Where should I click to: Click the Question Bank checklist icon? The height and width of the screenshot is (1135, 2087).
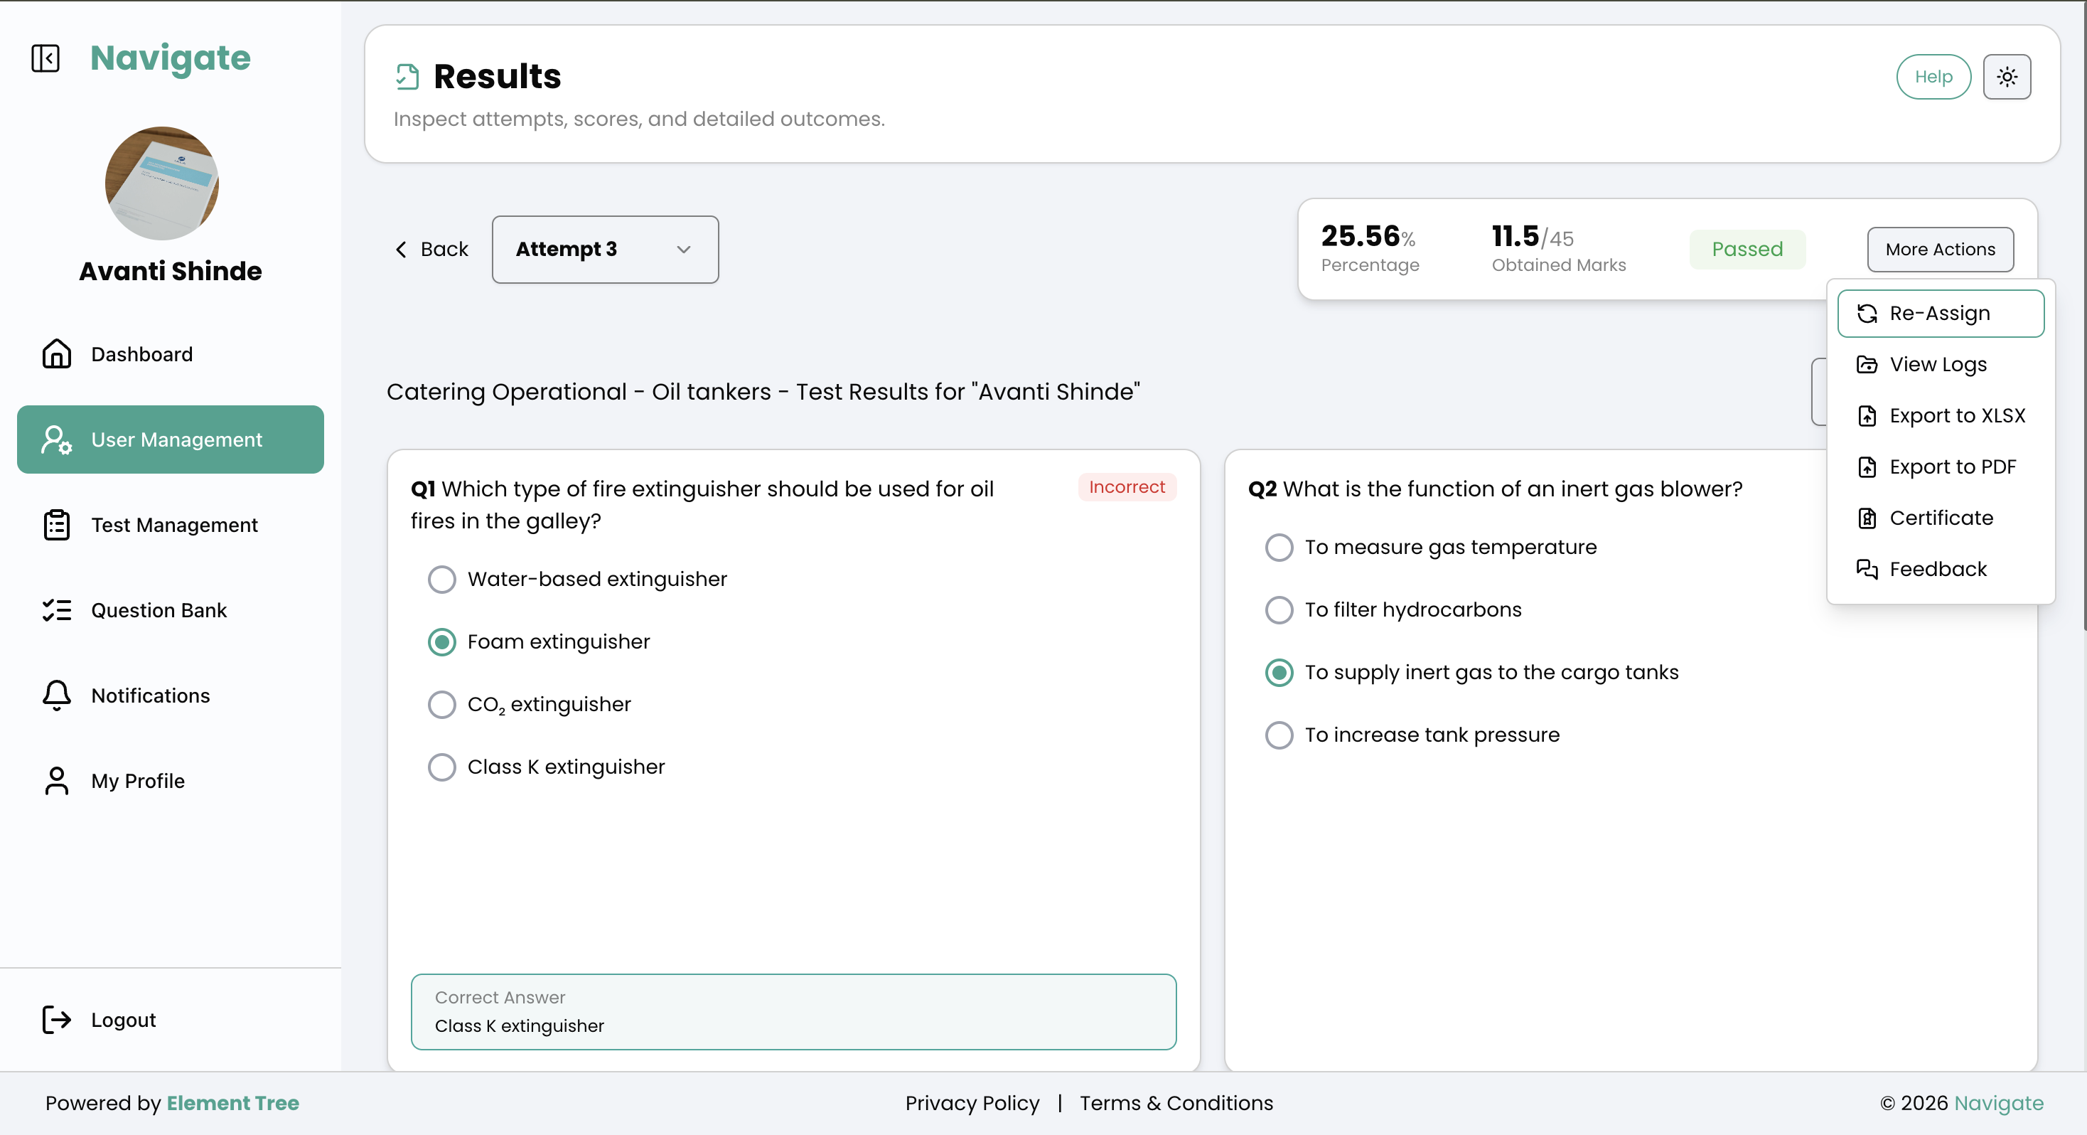click(x=57, y=609)
